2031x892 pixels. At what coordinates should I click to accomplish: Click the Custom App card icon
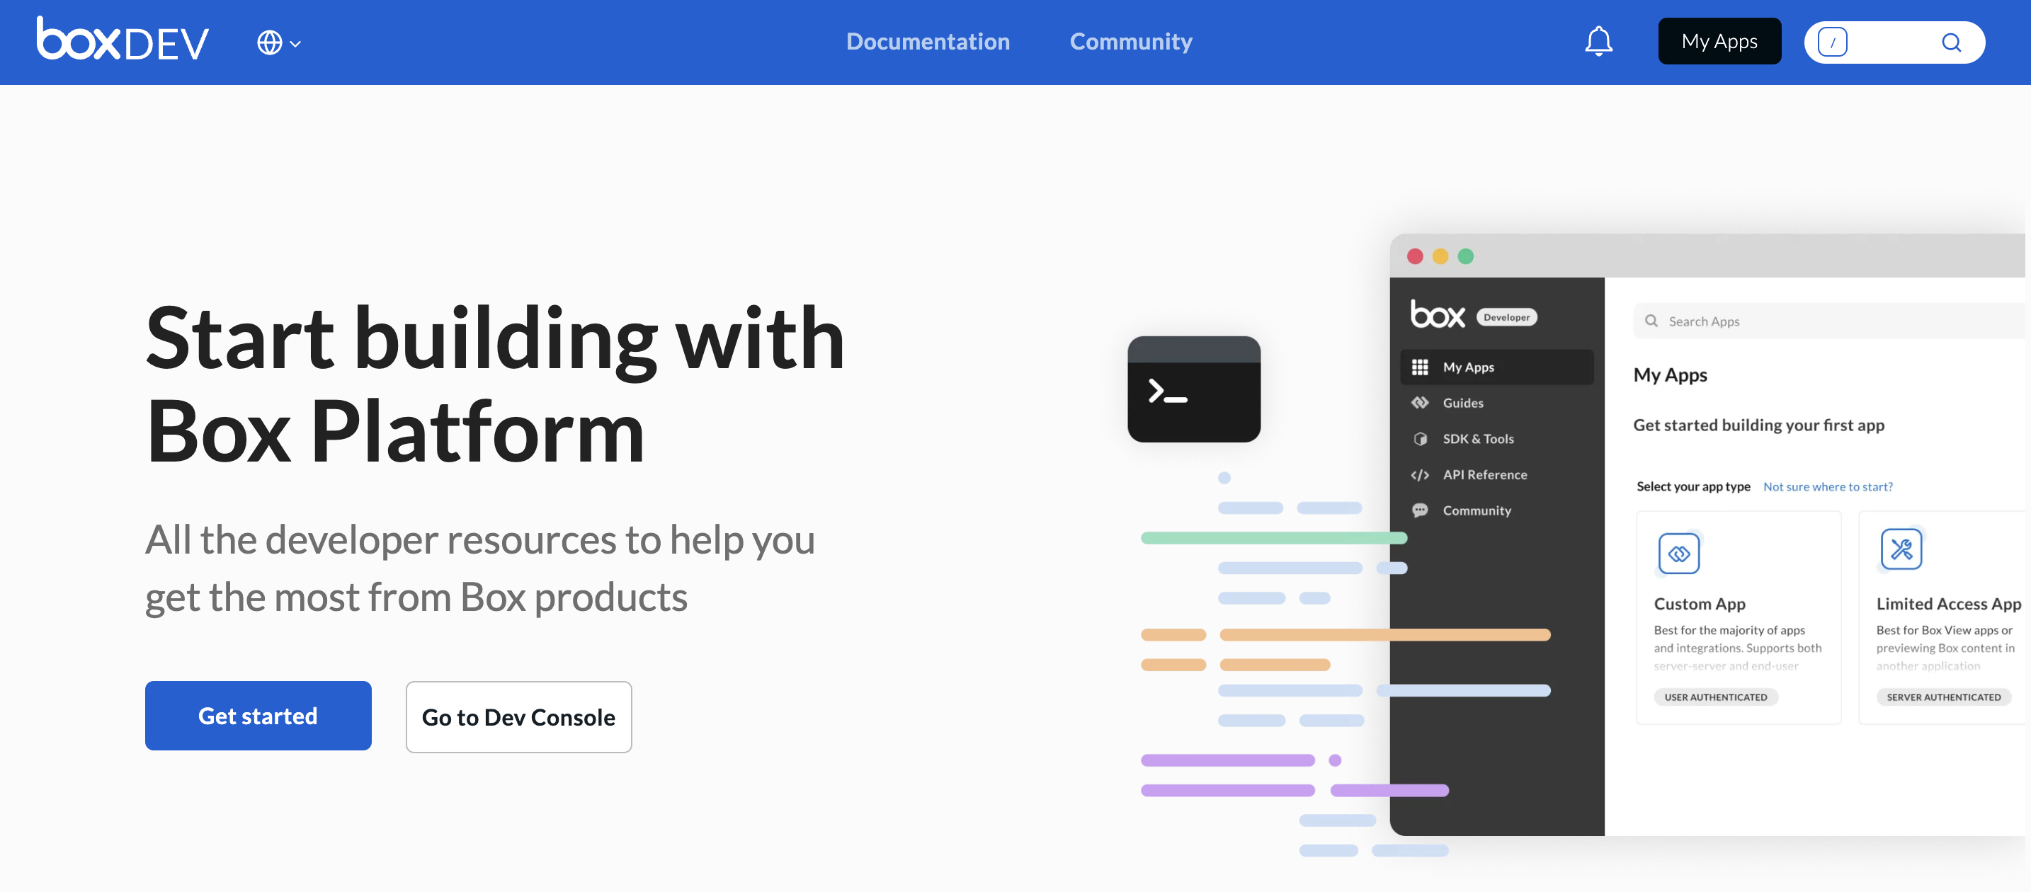pyautogui.click(x=1679, y=552)
